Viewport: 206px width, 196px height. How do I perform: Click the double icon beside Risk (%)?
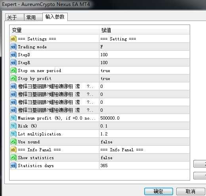coord(13,126)
